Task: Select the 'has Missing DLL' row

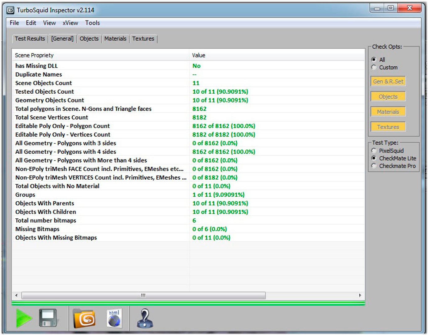Action: (x=188, y=66)
